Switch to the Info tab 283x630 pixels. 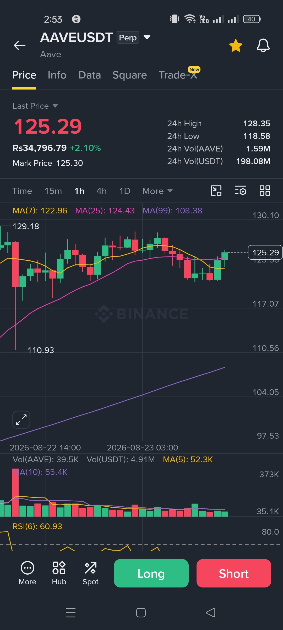coord(57,75)
